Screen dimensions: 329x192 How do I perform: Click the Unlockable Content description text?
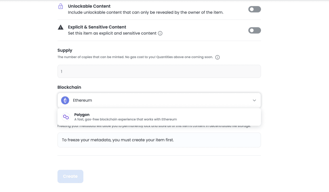point(145,12)
